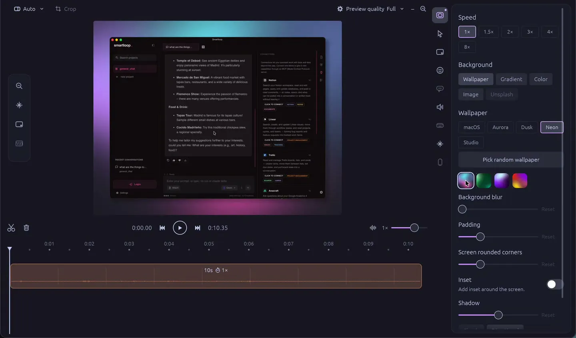Click Pick random wallpaper button
576x338 pixels.
tap(511, 159)
